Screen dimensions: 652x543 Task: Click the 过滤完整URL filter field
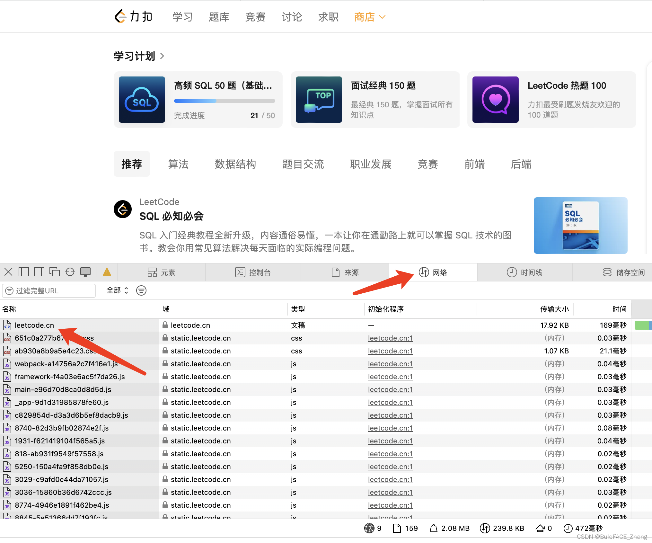49,291
